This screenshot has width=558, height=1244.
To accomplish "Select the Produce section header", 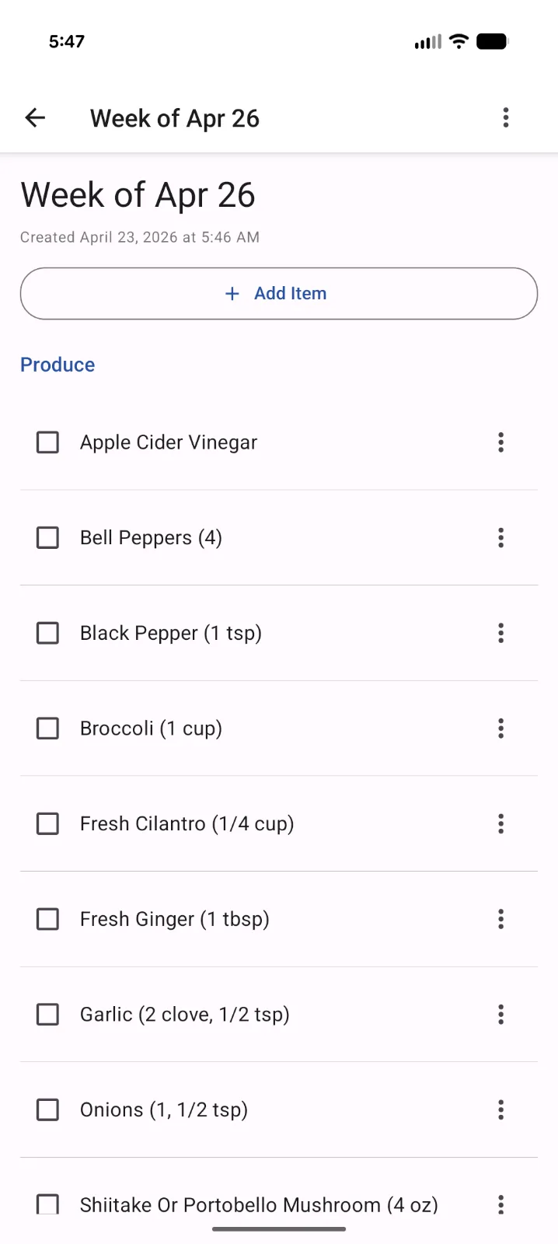I will [57, 364].
